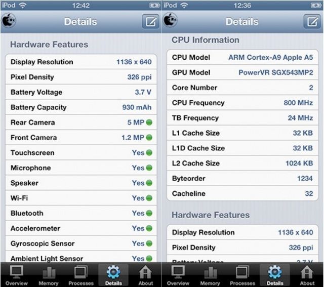Select the L1D Cache Size row
Image resolution: width=324 pixels, height=287 pixels.
tap(242, 148)
